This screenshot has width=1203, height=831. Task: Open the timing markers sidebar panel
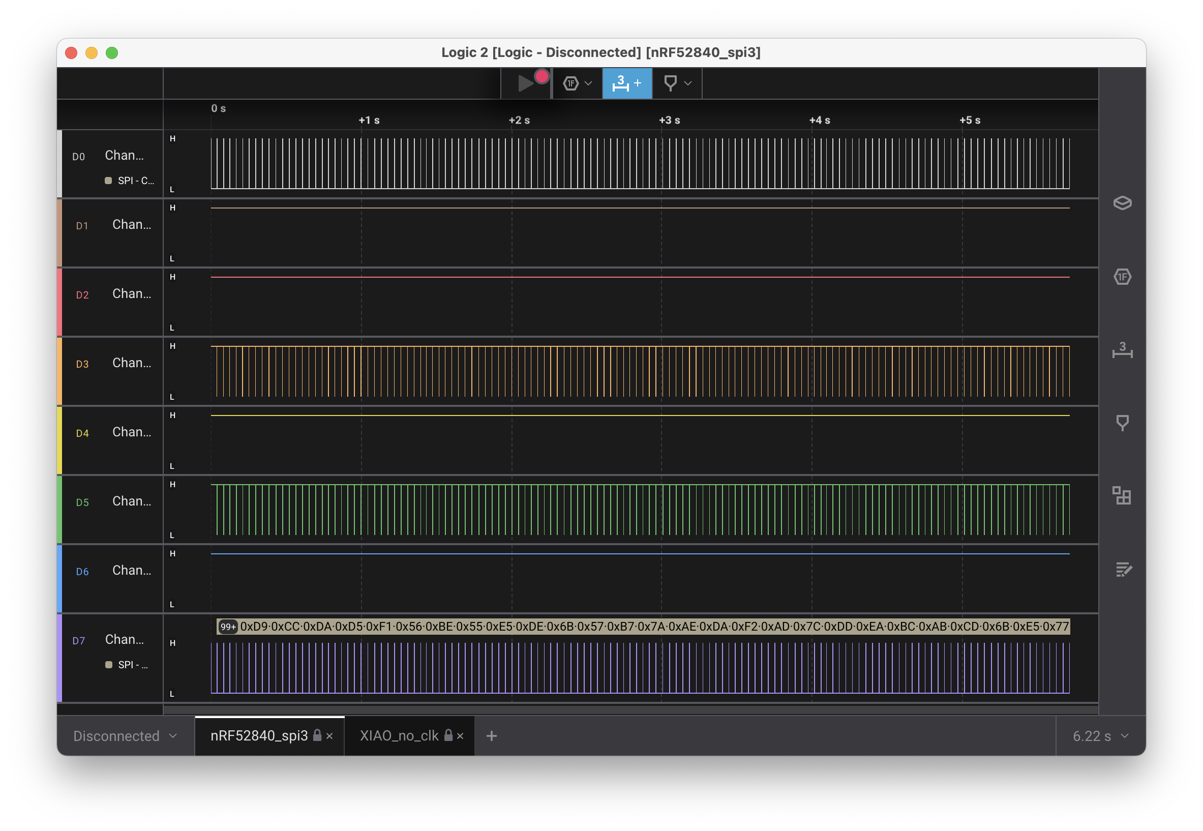pos(1122,423)
